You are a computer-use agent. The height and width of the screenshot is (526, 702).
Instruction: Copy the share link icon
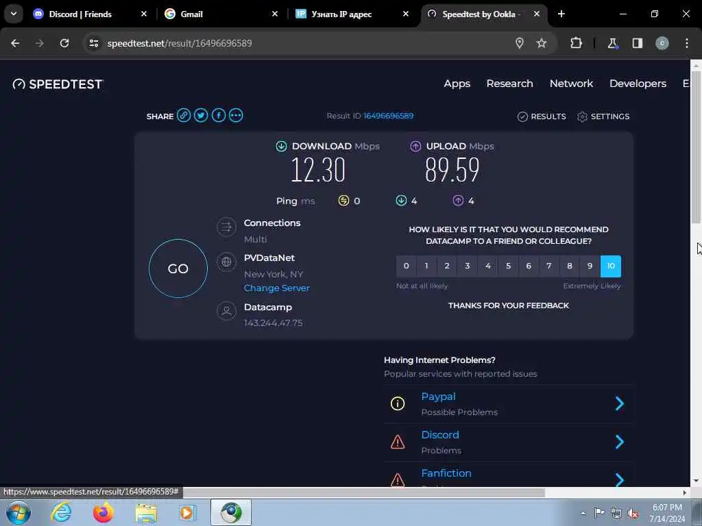(x=184, y=115)
